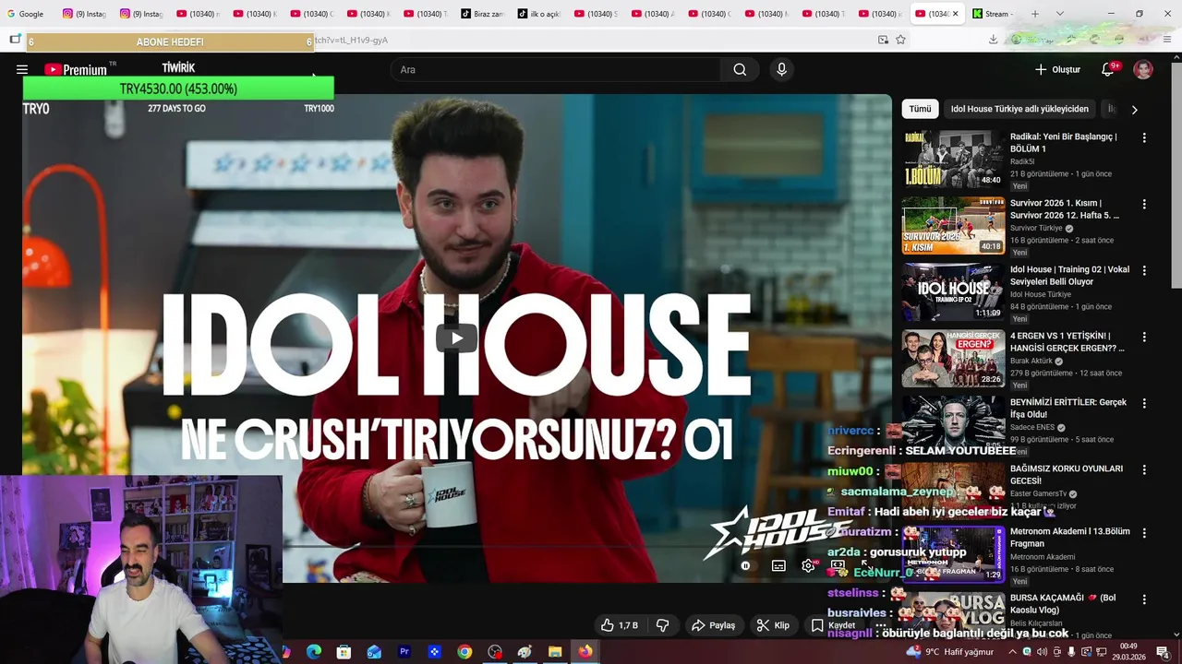Open options for BURSA KAÇAMAĞI video
The width and height of the screenshot is (1182, 664).
(1144, 599)
